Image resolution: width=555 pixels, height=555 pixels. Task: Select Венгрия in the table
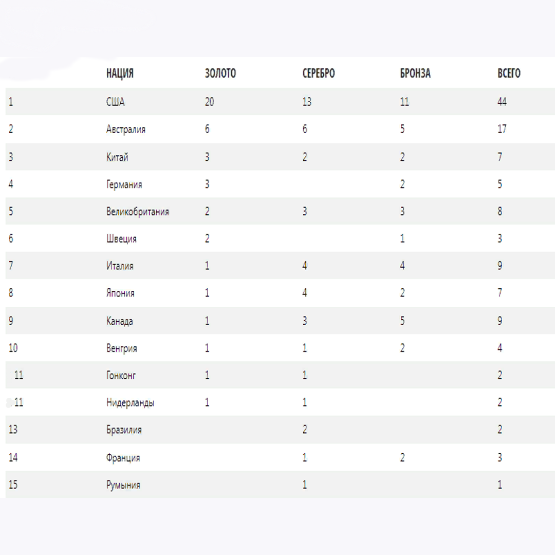pos(121,348)
